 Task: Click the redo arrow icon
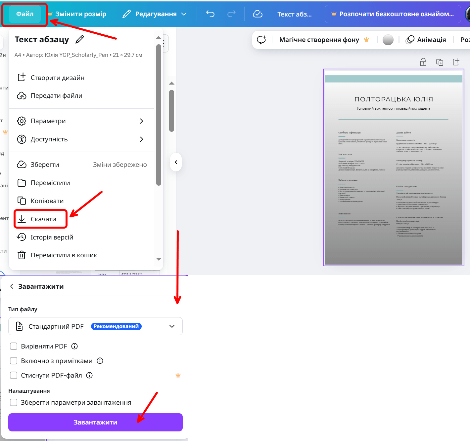click(x=231, y=14)
